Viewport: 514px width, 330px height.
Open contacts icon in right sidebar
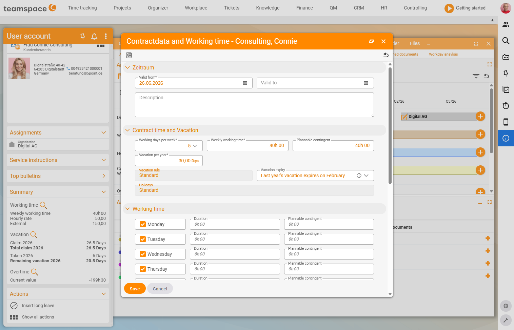click(506, 24)
